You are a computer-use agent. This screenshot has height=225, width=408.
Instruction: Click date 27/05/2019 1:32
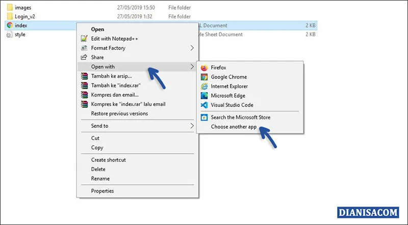click(134, 16)
